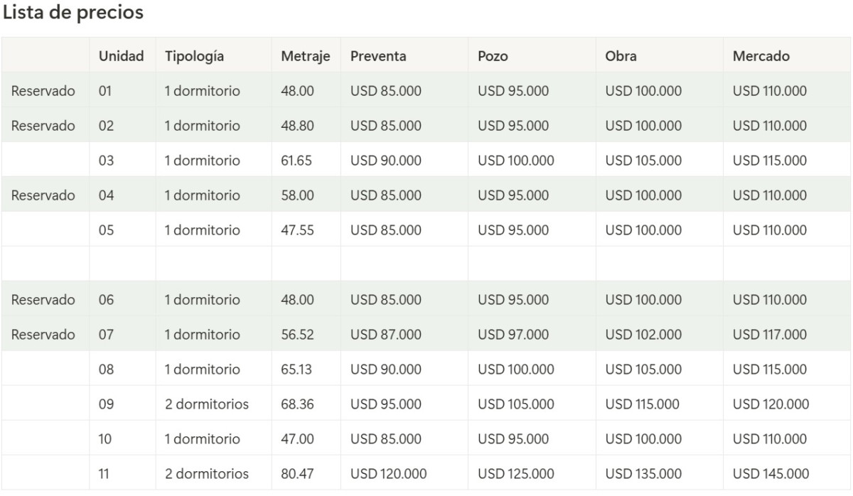Screen dimensions: 853x496
Task: Select the USD 117.000 mercado price
Action: [x=770, y=335]
